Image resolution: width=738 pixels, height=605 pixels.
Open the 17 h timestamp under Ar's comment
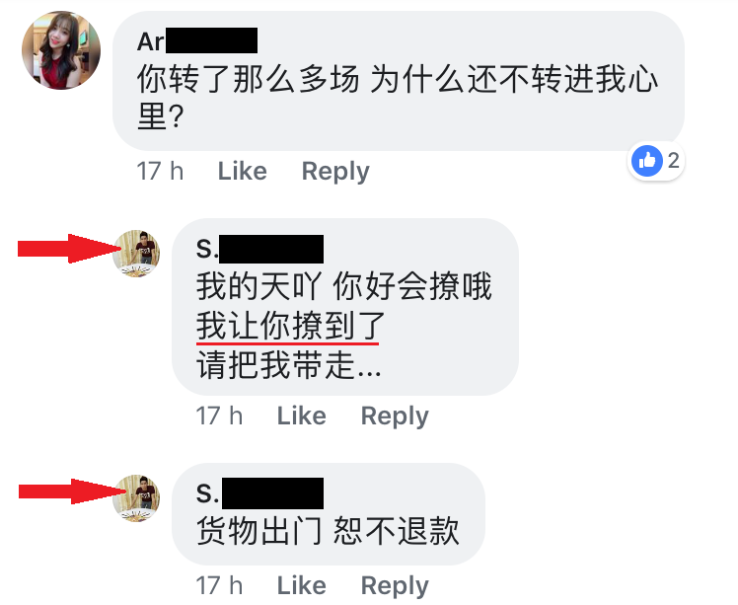(x=160, y=171)
